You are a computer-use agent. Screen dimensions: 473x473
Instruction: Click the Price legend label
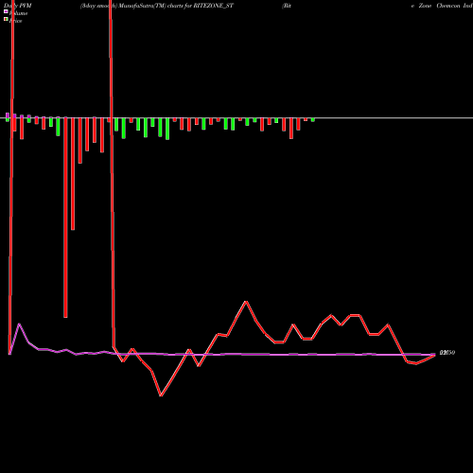click(x=15, y=21)
